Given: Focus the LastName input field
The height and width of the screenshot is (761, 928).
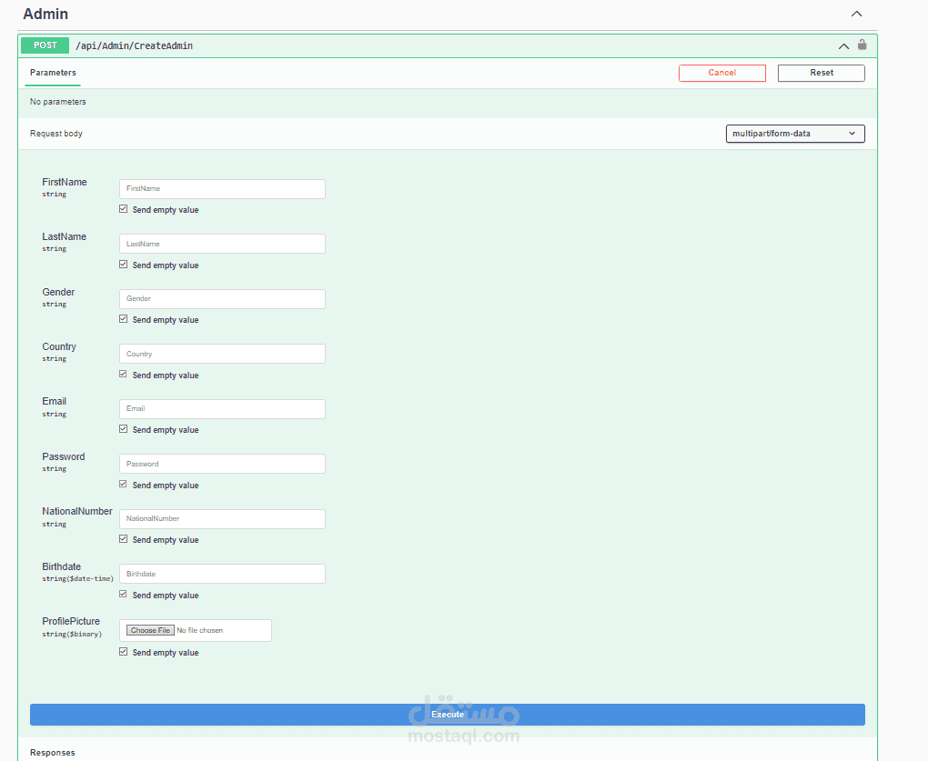Looking at the screenshot, I should point(222,244).
